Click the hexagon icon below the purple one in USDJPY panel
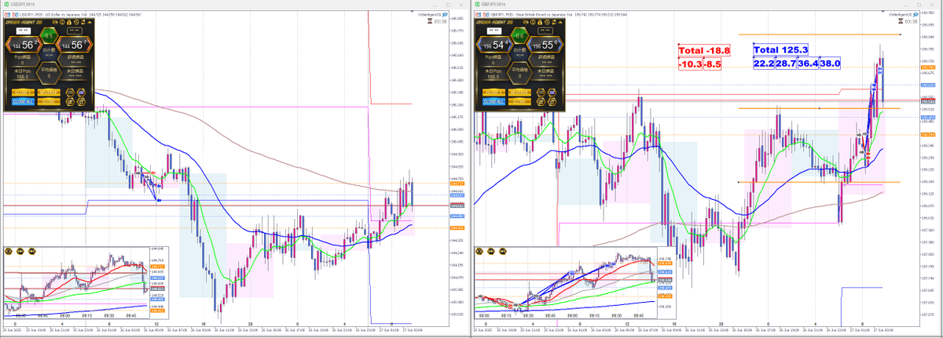943x338 pixels. pyautogui.click(x=81, y=101)
